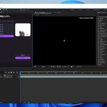
Task: Toggle the transparency grid icon
Action: tap(53, 67)
